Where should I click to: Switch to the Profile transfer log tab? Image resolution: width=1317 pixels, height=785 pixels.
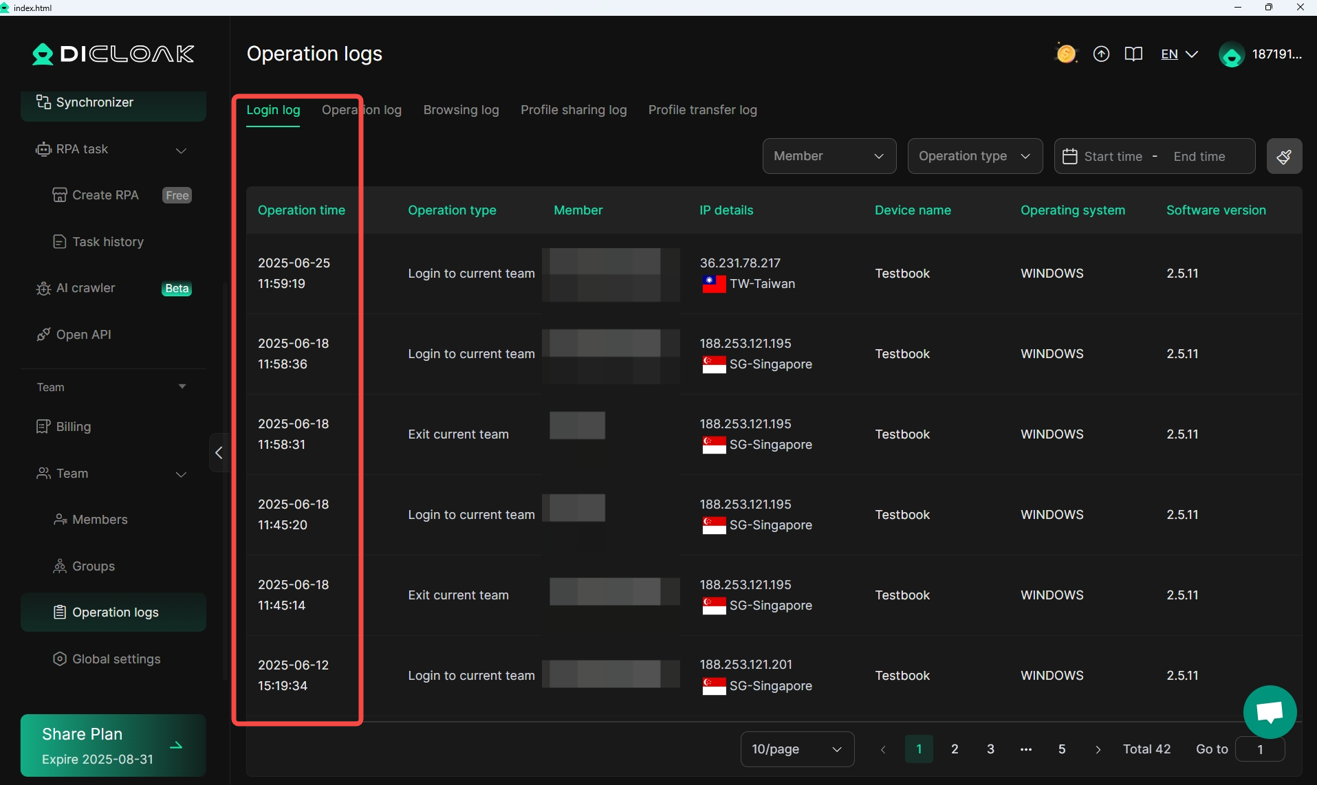[x=702, y=110]
